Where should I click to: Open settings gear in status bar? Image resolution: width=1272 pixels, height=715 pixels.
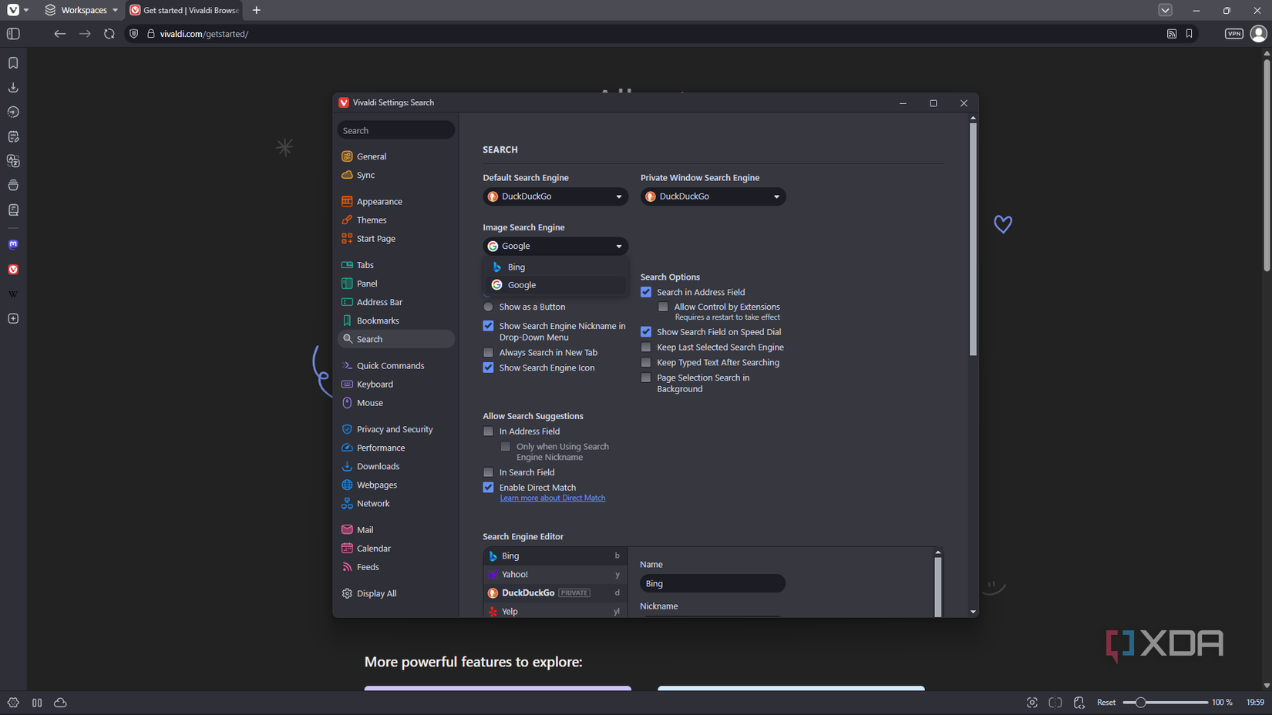[x=13, y=703]
